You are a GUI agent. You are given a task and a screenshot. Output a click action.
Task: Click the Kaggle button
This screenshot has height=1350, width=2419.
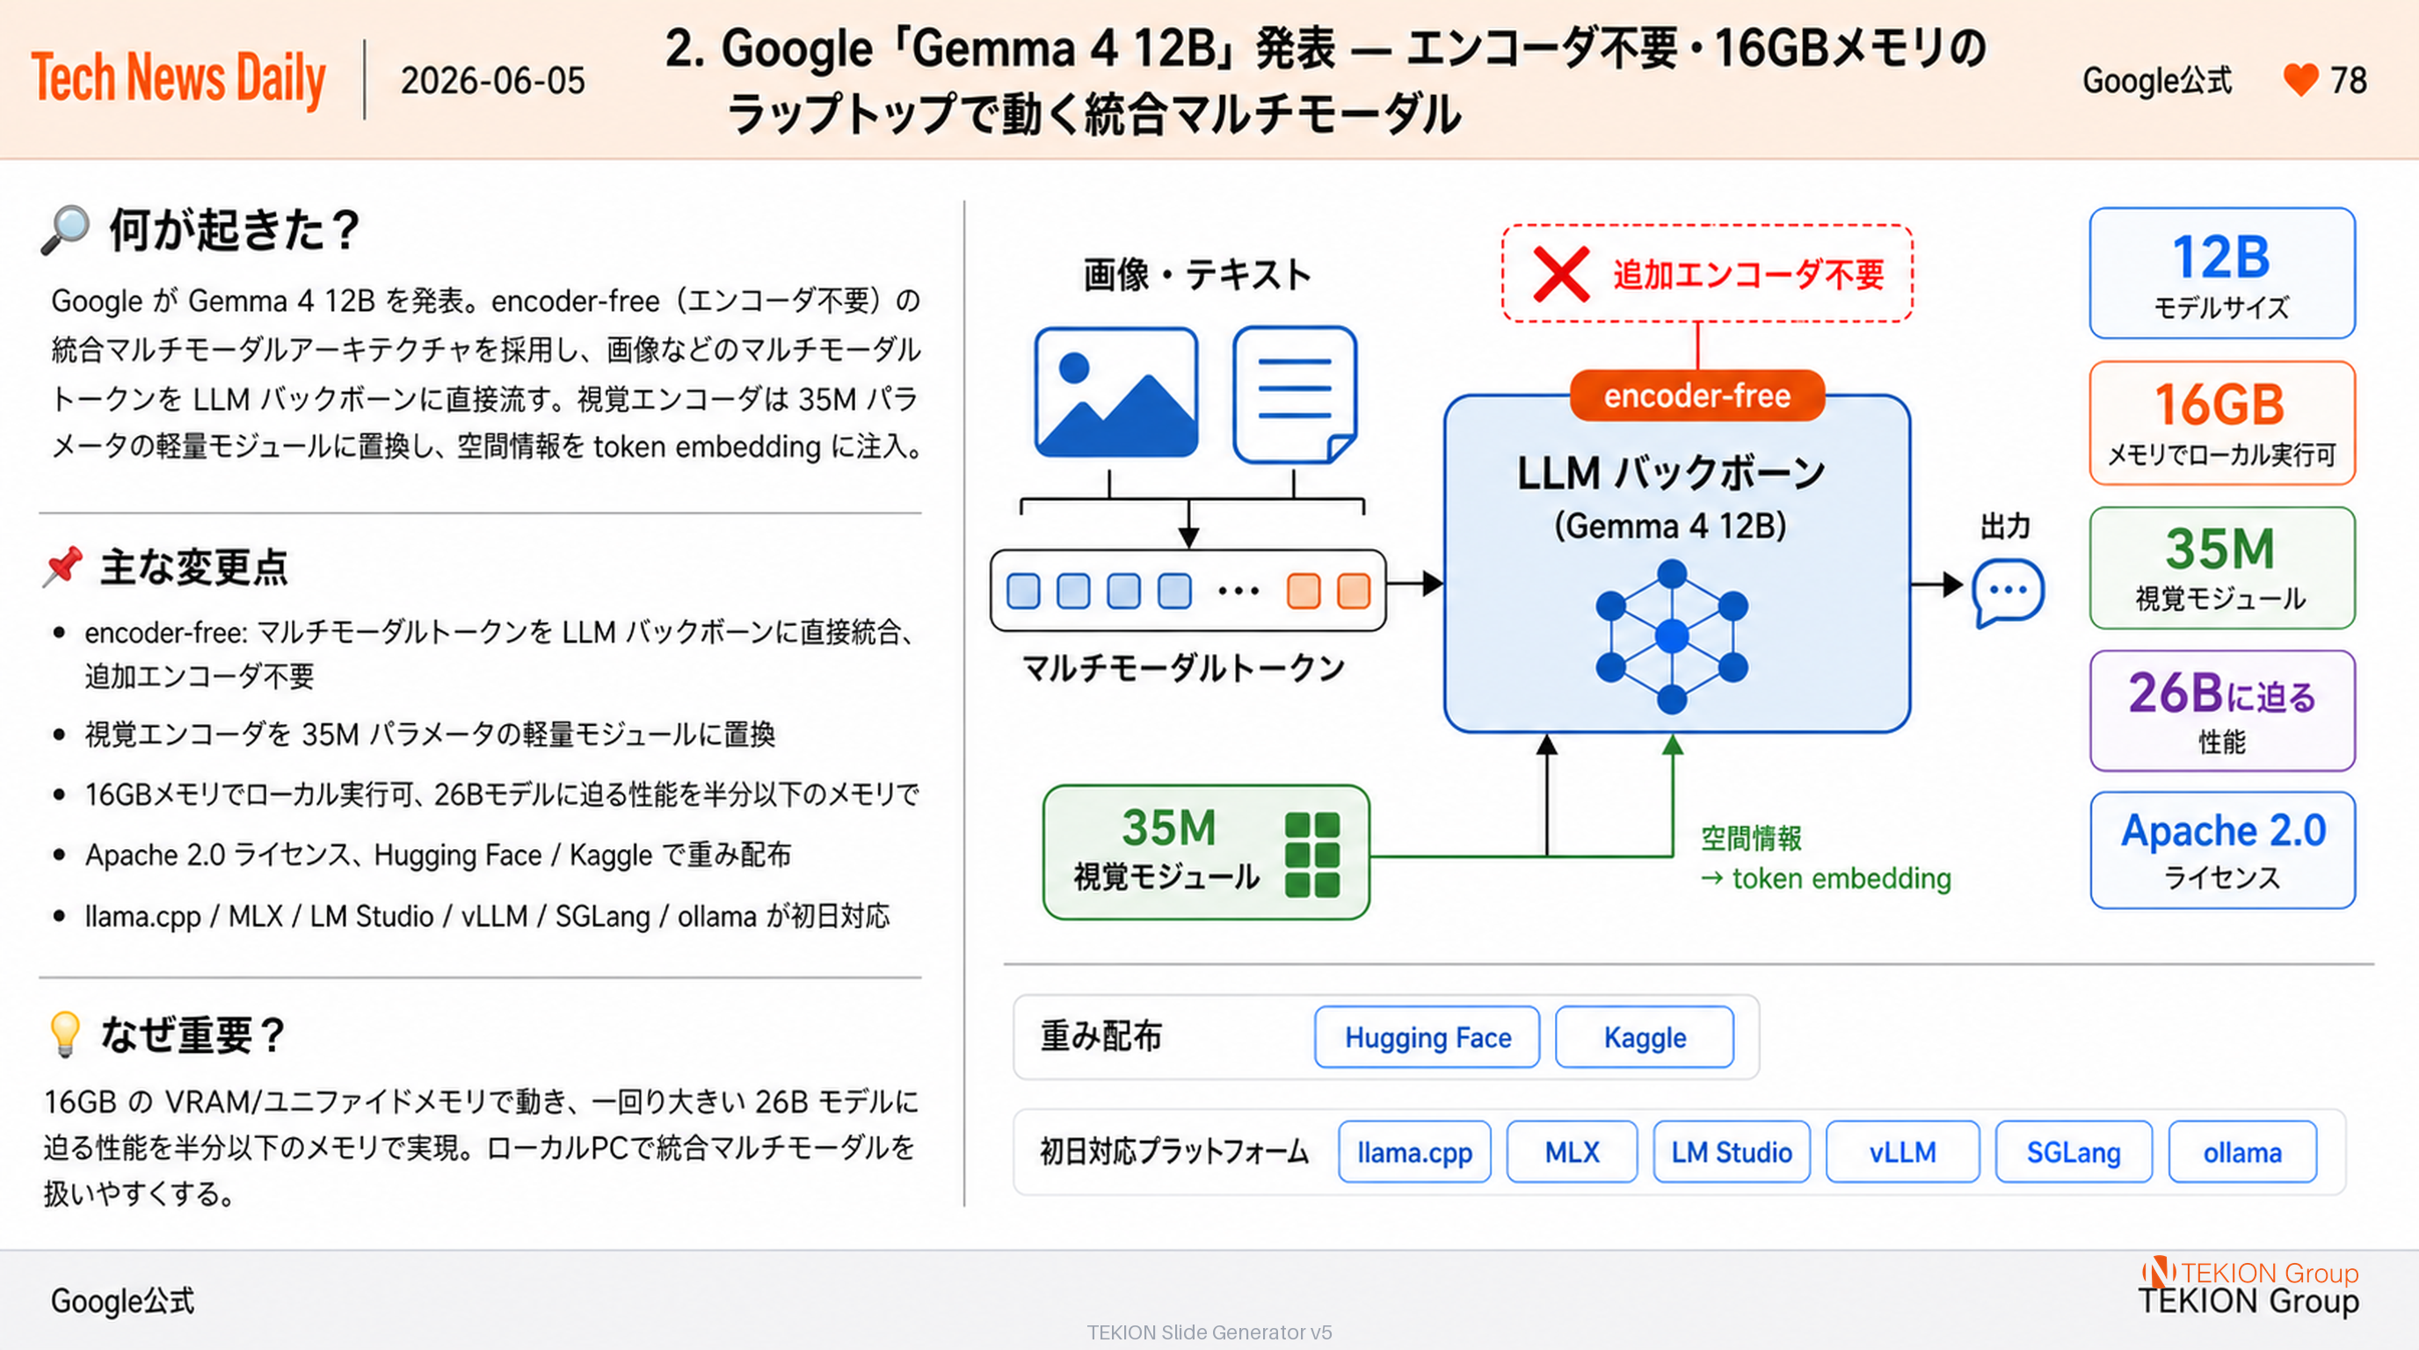[x=1645, y=1037]
